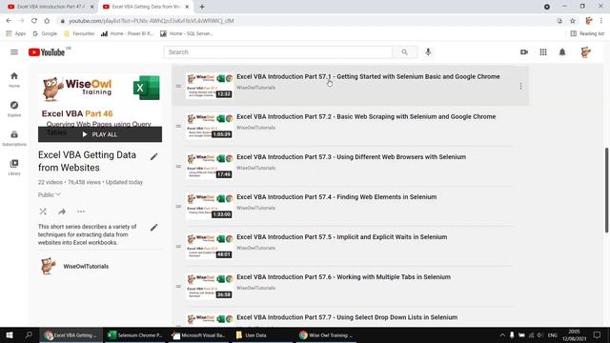Open Apps bookmark shortcut
Screen dimensions: 610x343
pyautogui.click(x=16, y=34)
